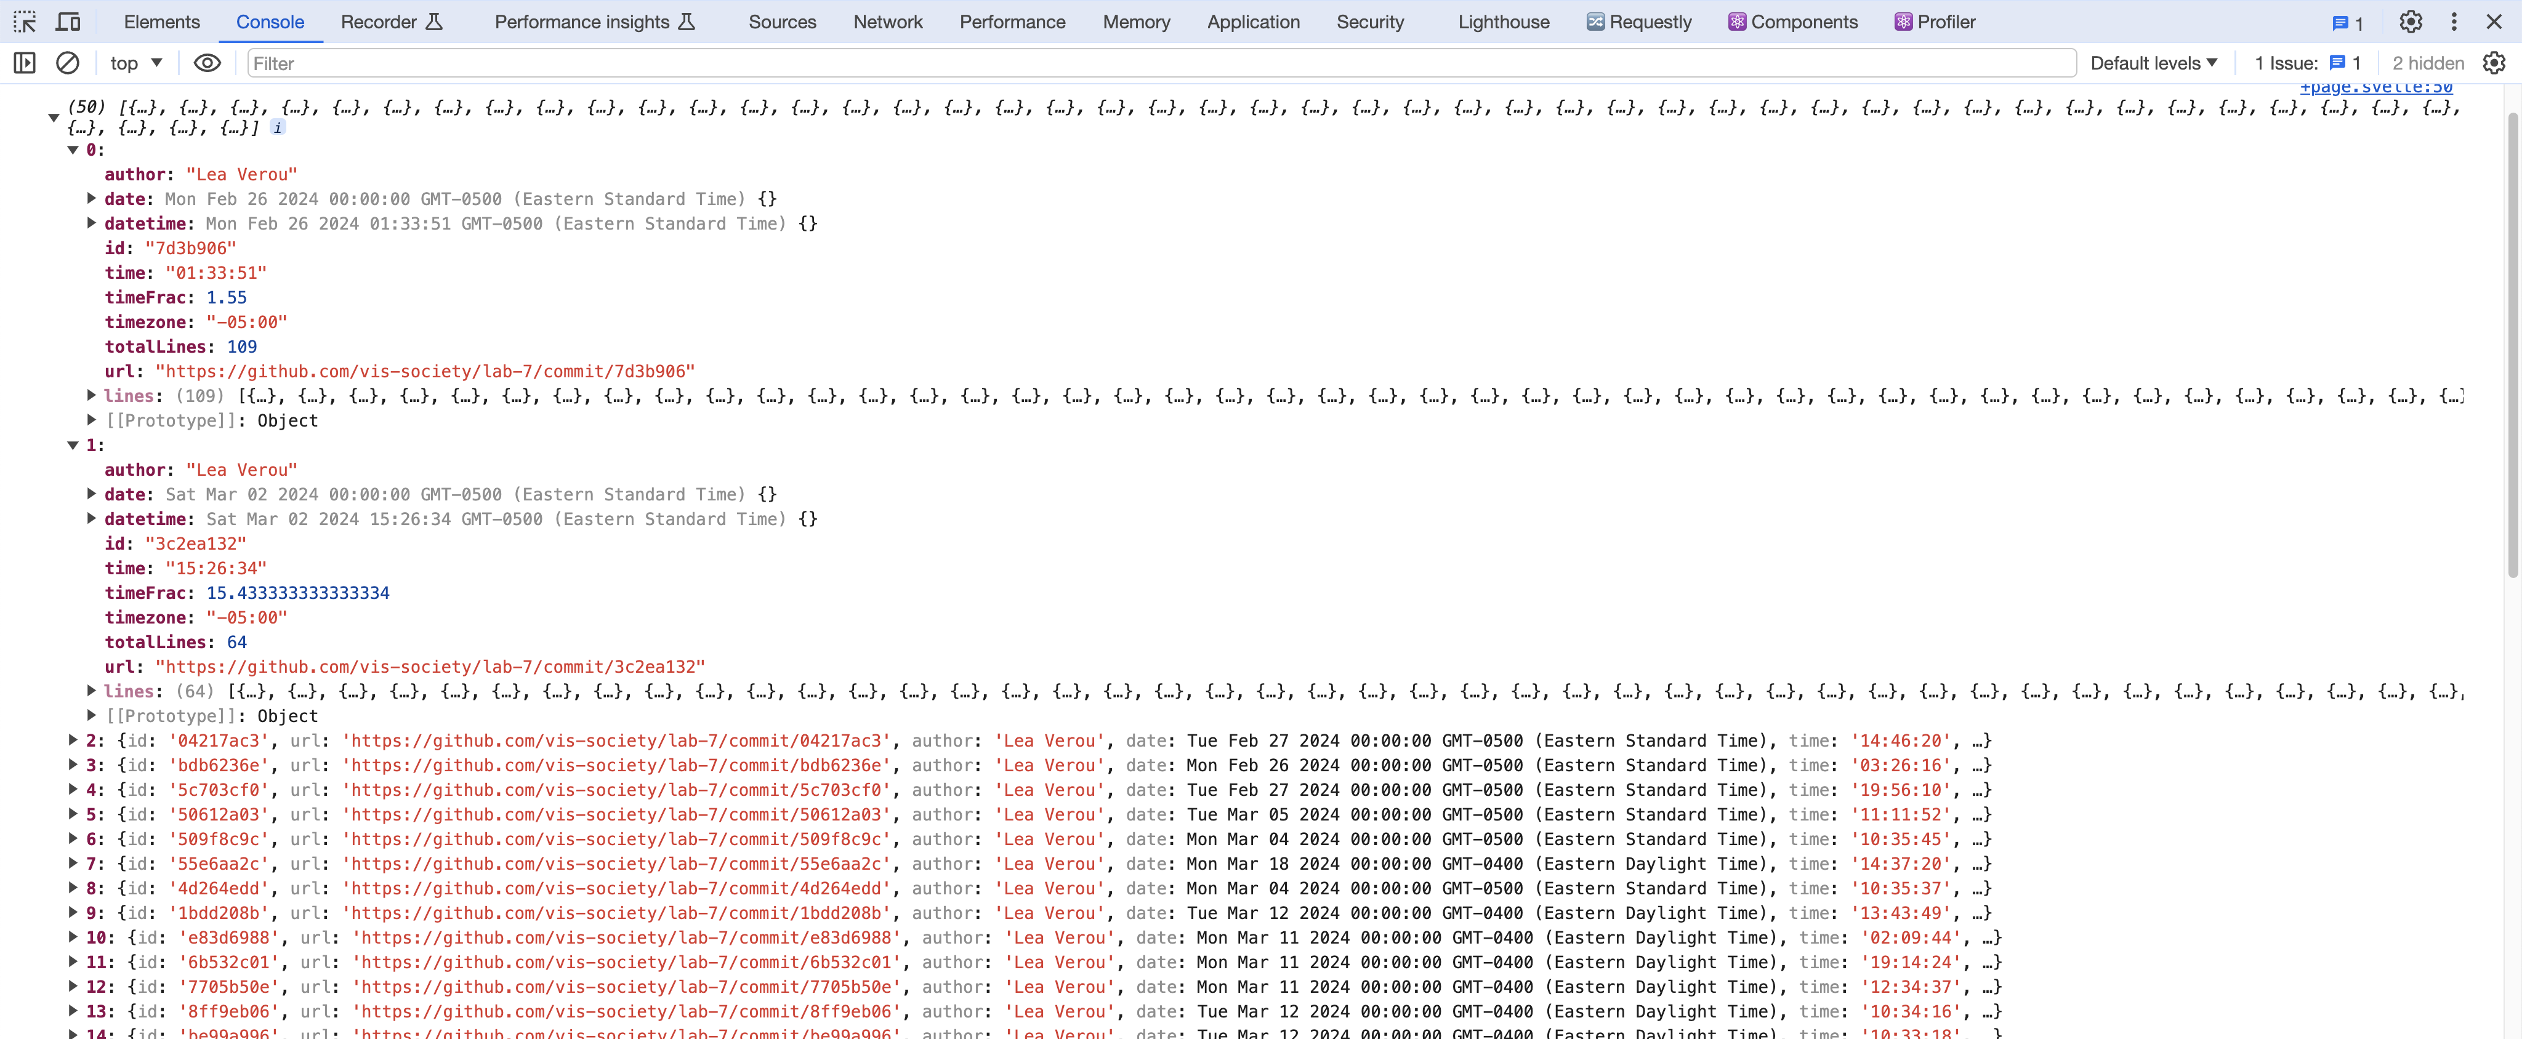
Task: Open the +page.svelte:50 source link
Action: coord(2376,88)
